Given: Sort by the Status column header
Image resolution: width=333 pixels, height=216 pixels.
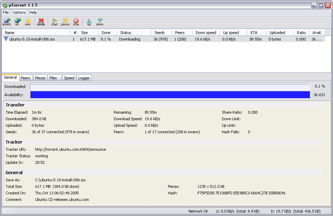Looking at the screenshot, I should click(134, 33).
